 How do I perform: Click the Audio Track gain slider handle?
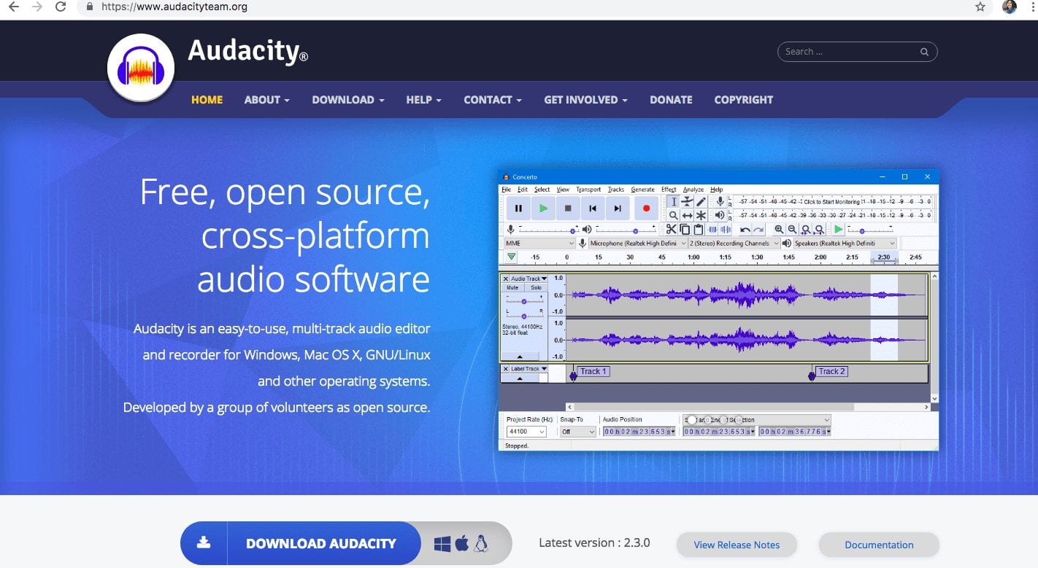pyautogui.click(x=524, y=301)
